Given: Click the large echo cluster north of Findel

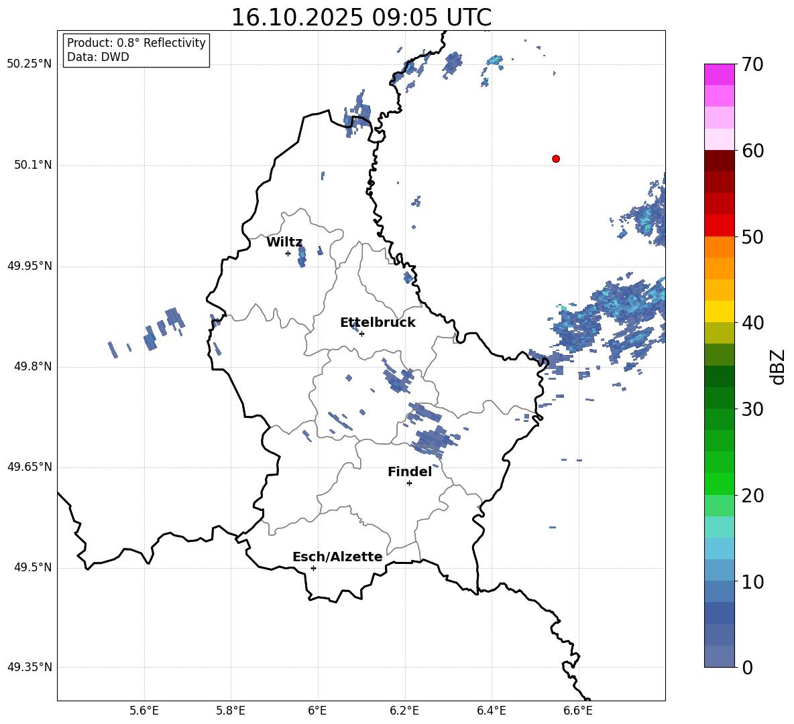Looking at the screenshot, I should pos(435,441).
